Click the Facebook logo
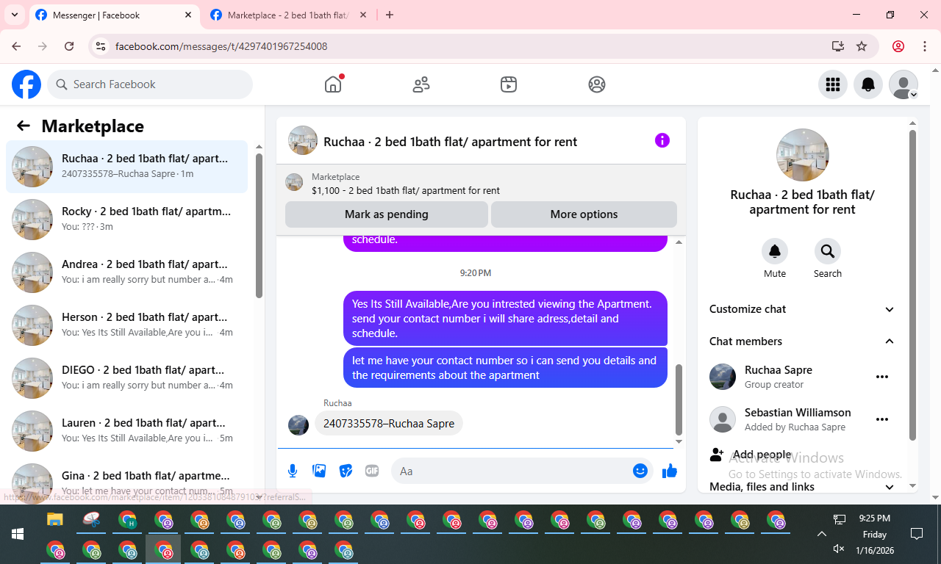 point(26,84)
